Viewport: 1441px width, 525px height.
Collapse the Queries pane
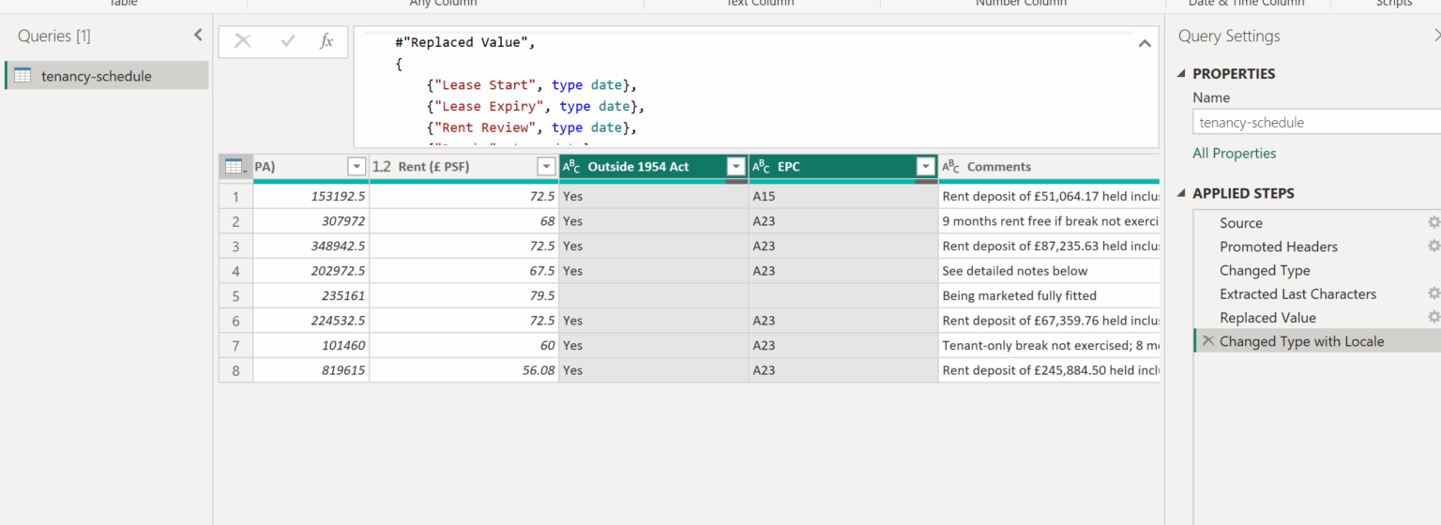pyautogui.click(x=198, y=36)
